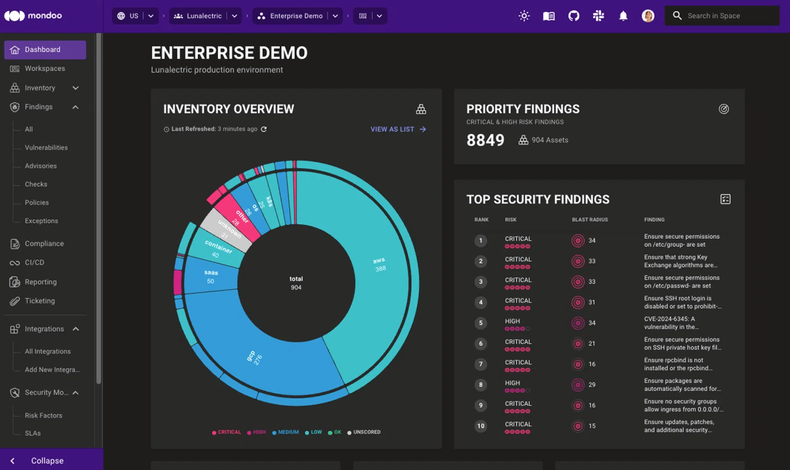The image size is (790, 470).
Task: Collapse the Findings sidebar section
Action: click(x=75, y=107)
